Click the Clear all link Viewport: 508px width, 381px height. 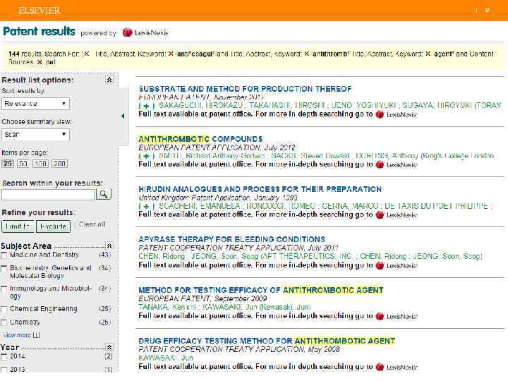(x=92, y=224)
